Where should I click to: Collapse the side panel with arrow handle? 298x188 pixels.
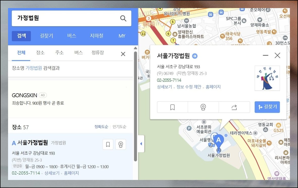[141, 144]
